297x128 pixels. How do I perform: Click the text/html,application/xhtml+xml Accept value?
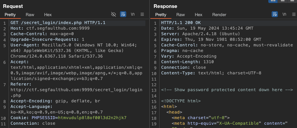click(x=76, y=67)
